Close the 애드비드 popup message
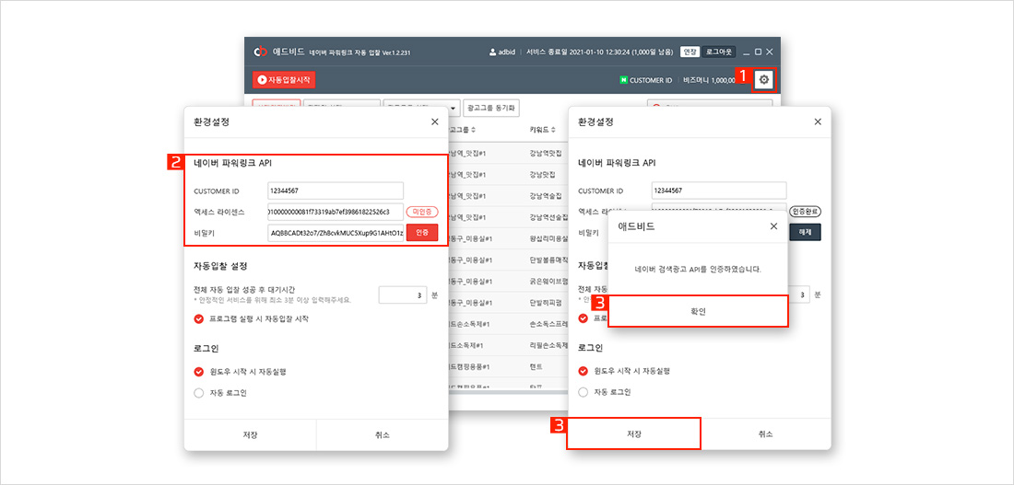 click(773, 226)
